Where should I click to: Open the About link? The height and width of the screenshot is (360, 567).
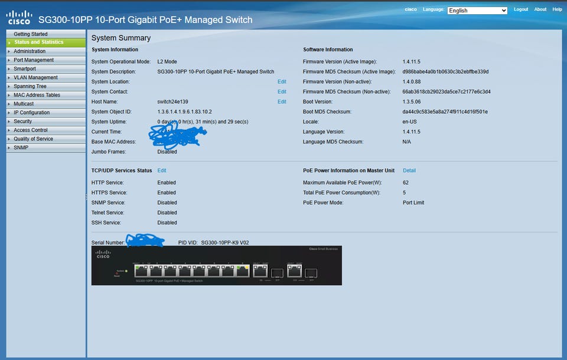coord(540,9)
